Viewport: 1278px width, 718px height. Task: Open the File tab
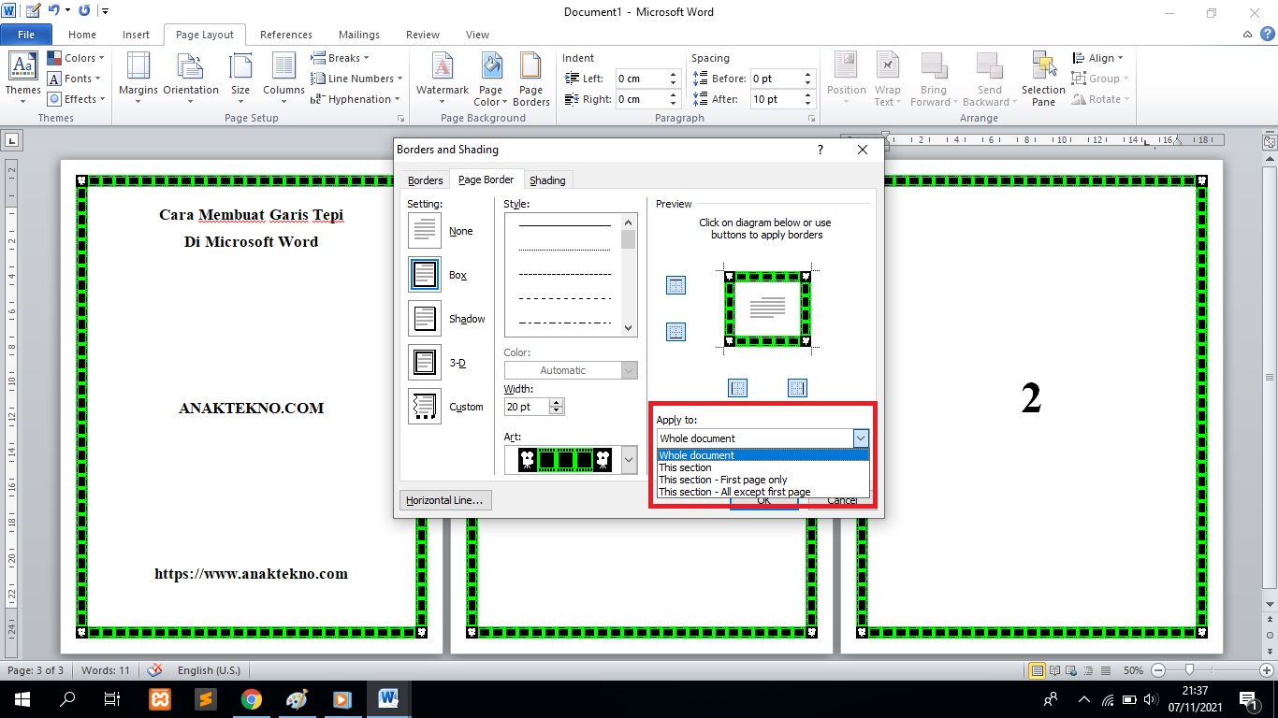[26, 35]
